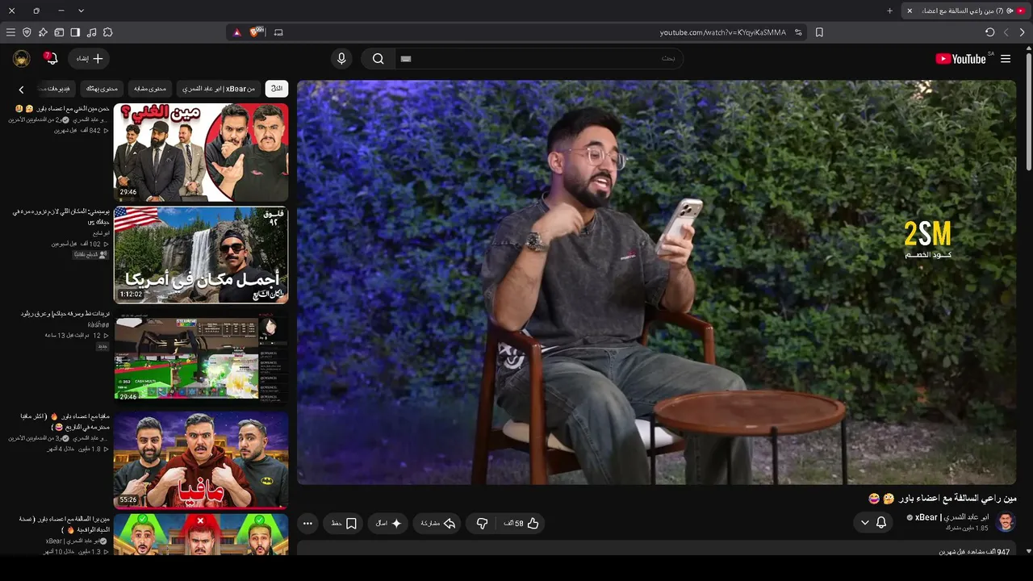
Task: Select the YouTube video browser tab
Action: pos(965,10)
